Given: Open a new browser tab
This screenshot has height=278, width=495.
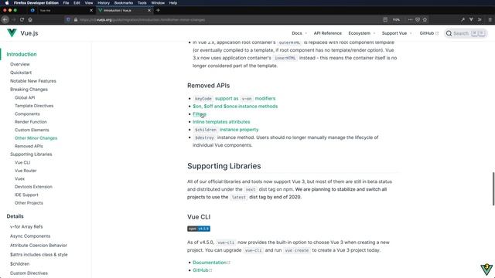Looking at the screenshot, I should (158, 10).
